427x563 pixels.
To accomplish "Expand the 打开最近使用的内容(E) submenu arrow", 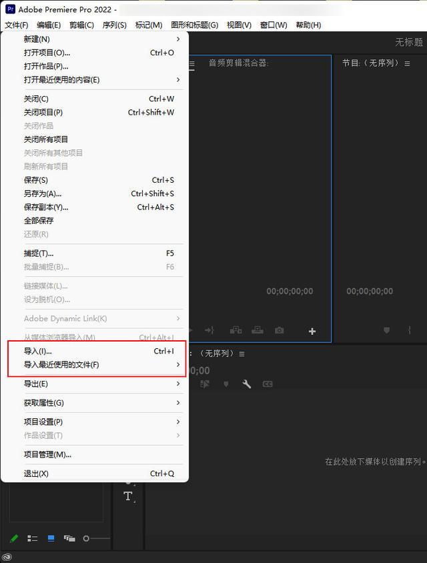I will pyautogui.click(x=178, y=79).
